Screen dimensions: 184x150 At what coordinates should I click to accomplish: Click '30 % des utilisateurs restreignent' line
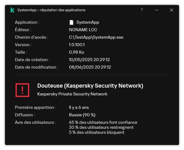click(x=101, y=128)
